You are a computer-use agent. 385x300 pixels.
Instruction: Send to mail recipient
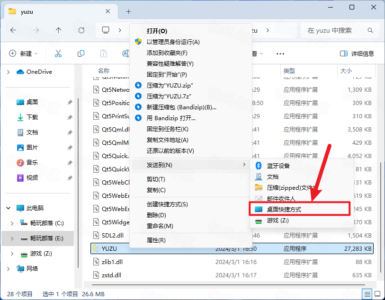(x=302, y=198)
